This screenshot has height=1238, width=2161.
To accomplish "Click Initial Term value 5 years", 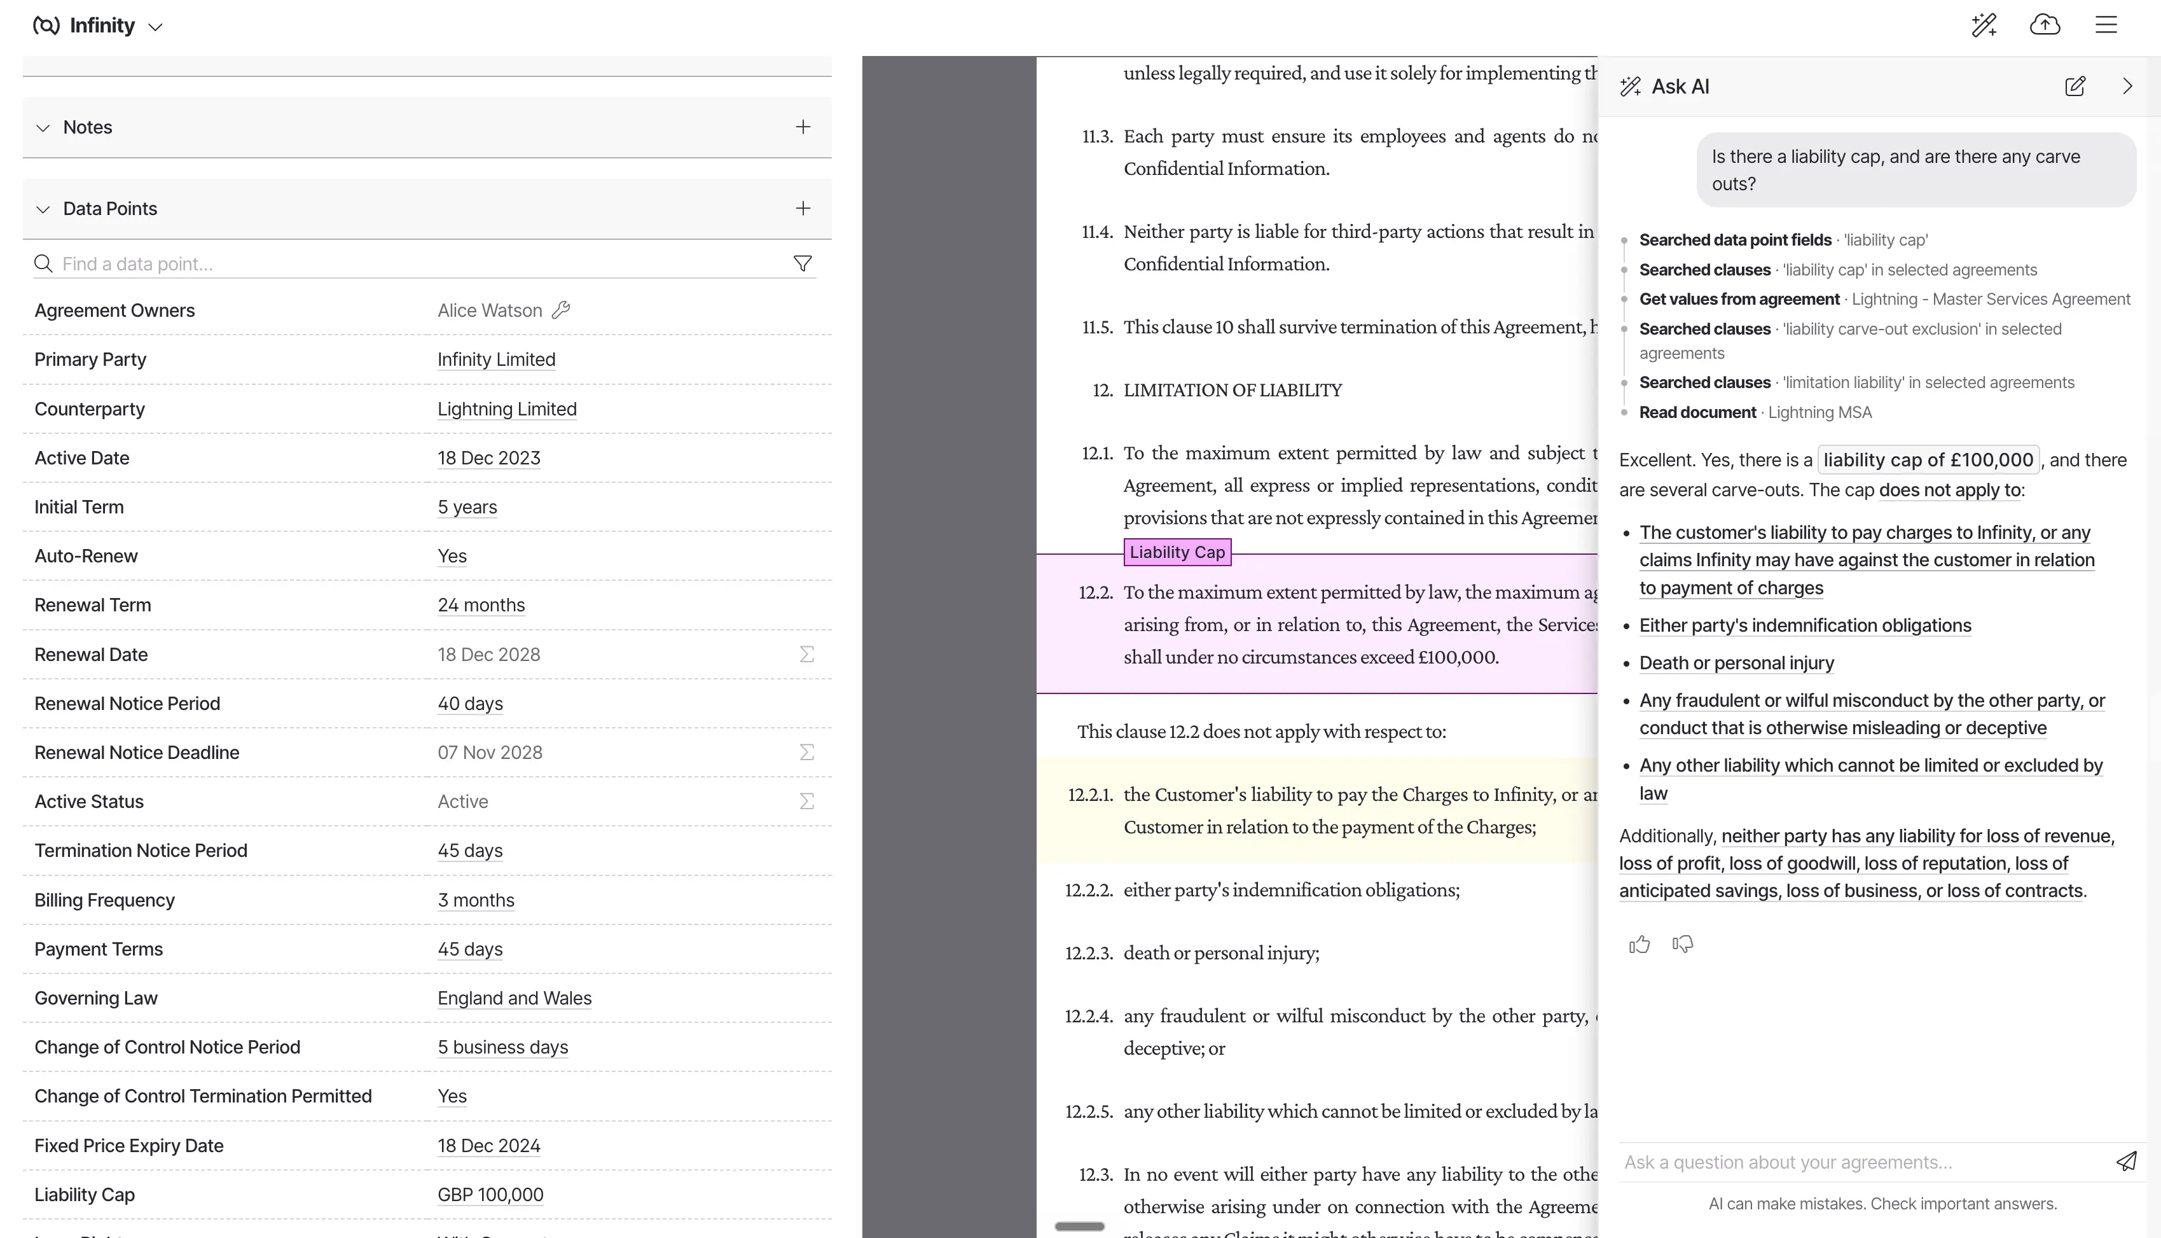I will click(467, 508).
